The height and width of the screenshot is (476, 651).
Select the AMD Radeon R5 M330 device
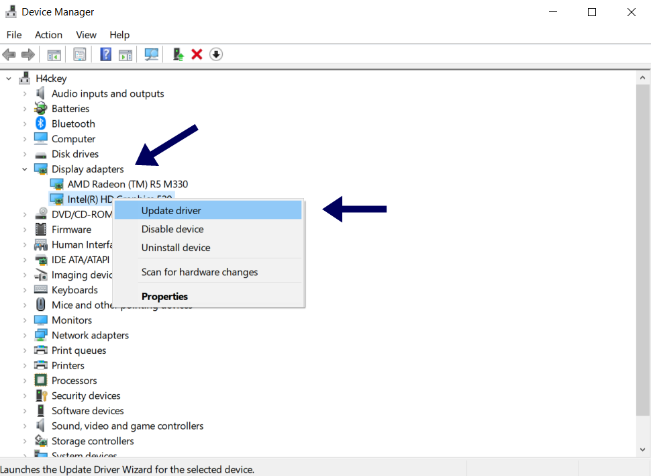(126, 183)
